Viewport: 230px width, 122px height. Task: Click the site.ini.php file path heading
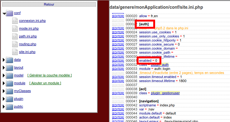click(156, 7)
